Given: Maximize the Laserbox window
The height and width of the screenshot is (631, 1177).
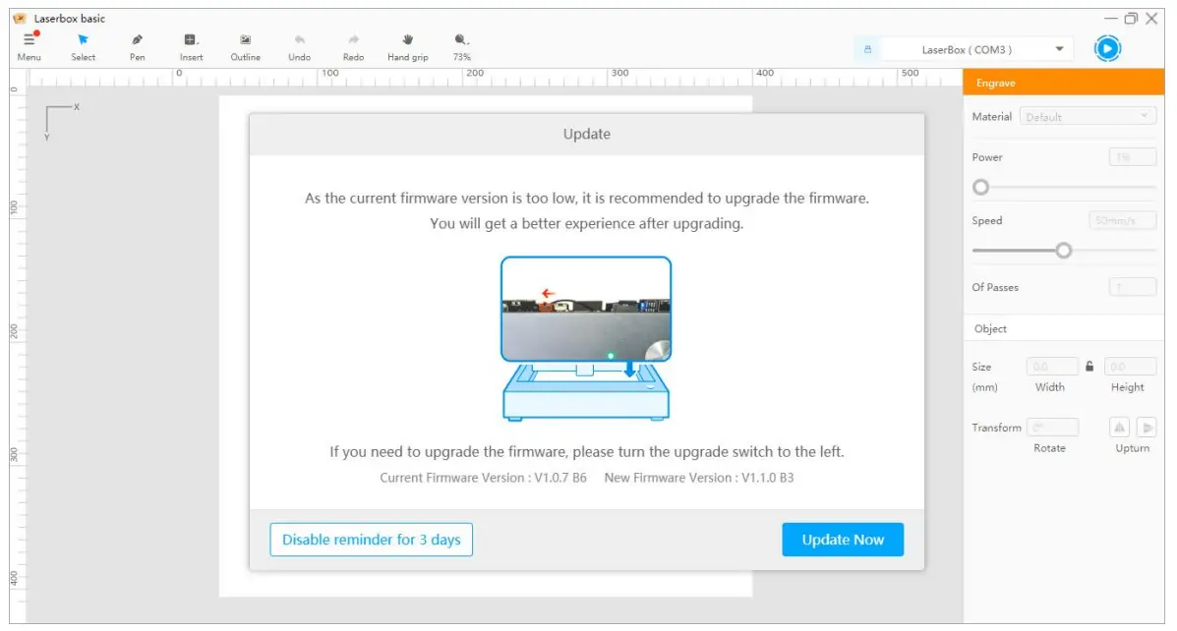Looking at the screenshot, I should coord(1131,19).
